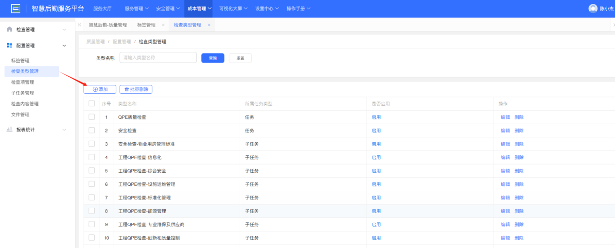Select 子任务管理 in the sidebar

click(x=22, y=93)
